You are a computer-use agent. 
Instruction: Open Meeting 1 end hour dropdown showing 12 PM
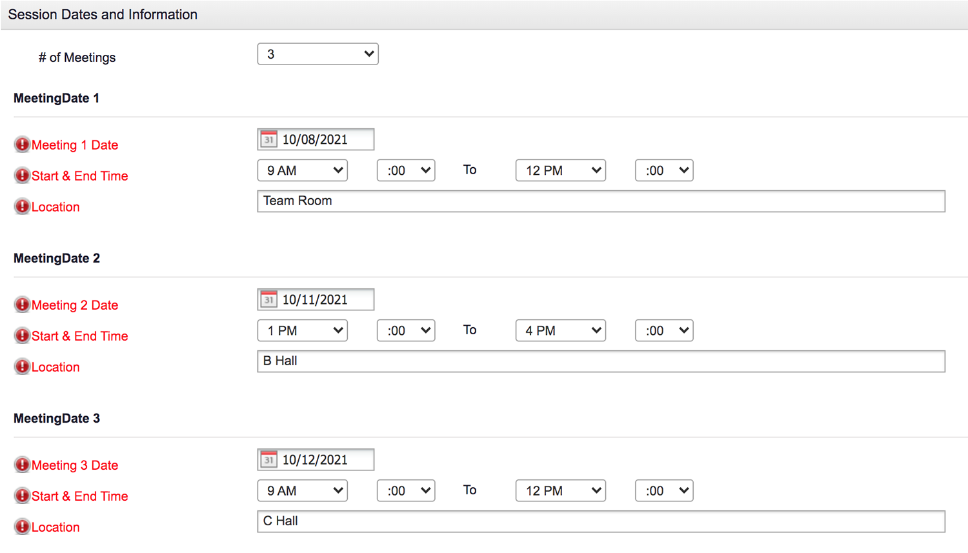pos(560,170)
